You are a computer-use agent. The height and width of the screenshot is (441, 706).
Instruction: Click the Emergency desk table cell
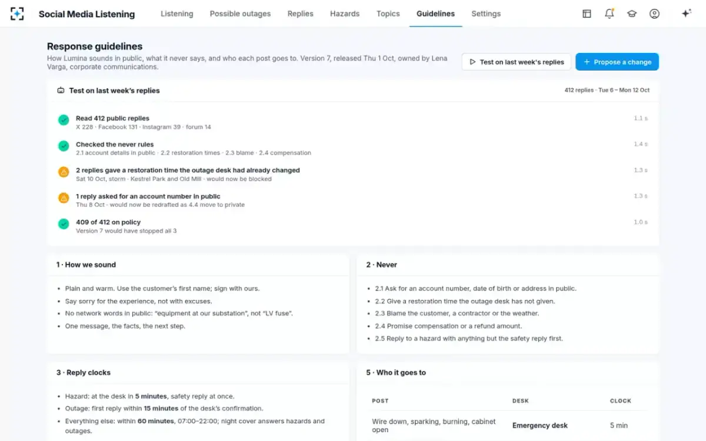click(x=540, y=425)
